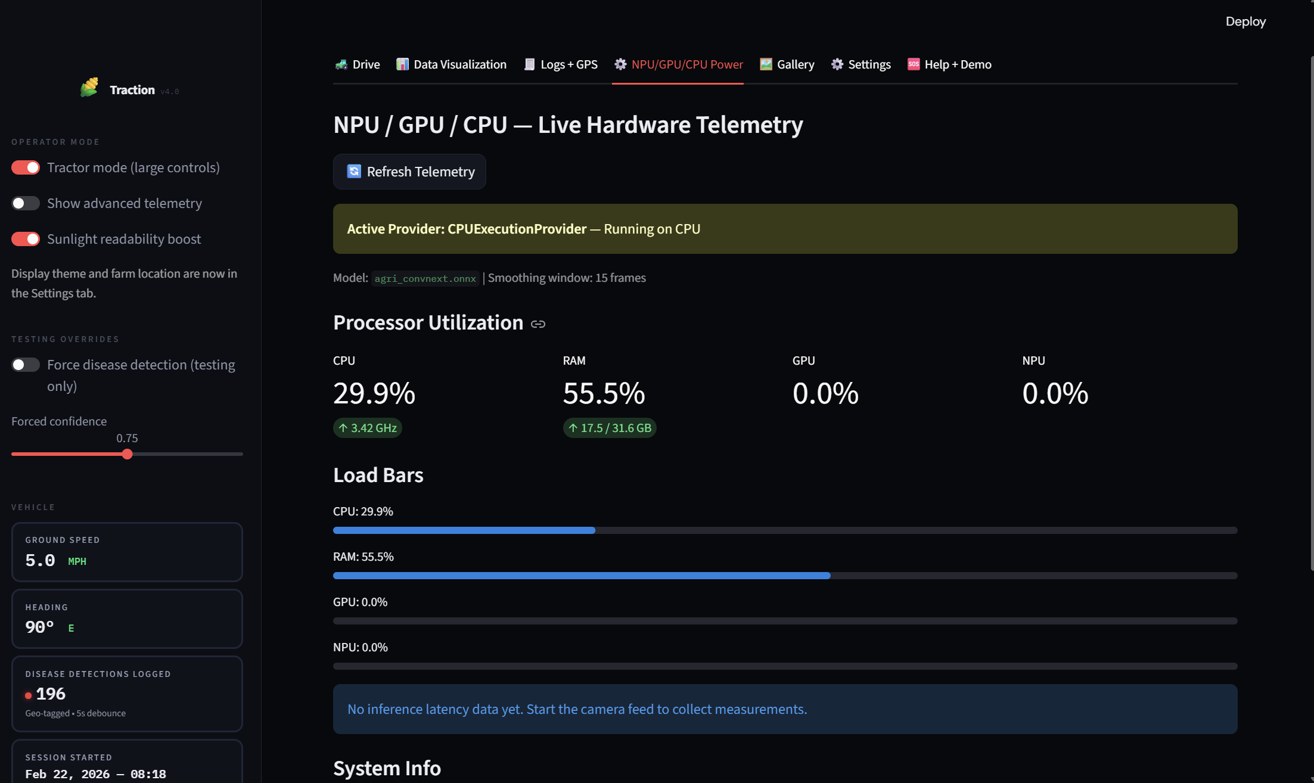Image resolution: width=1314 pixels, height=783 pixels.
Task: Click the refresh arrows icon on Refresh Telemetry
Action: [354, 172]
